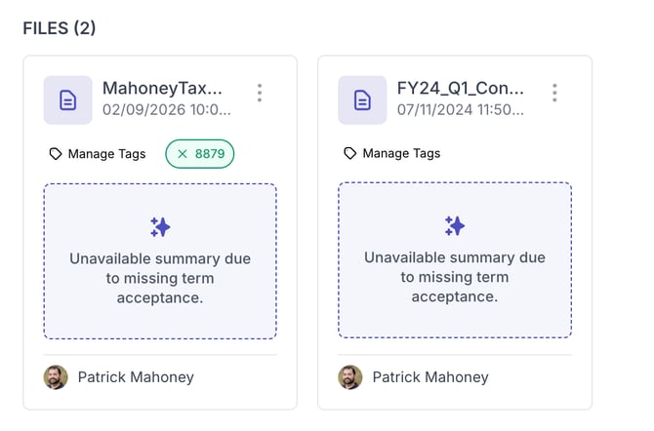Click the FILES (2) section heading
This screenshot has height=431, width=654.
pyautogui.click(x=60, y=27)
